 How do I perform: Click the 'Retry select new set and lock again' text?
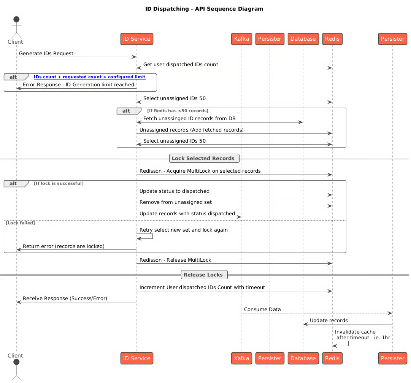[184, 230]
